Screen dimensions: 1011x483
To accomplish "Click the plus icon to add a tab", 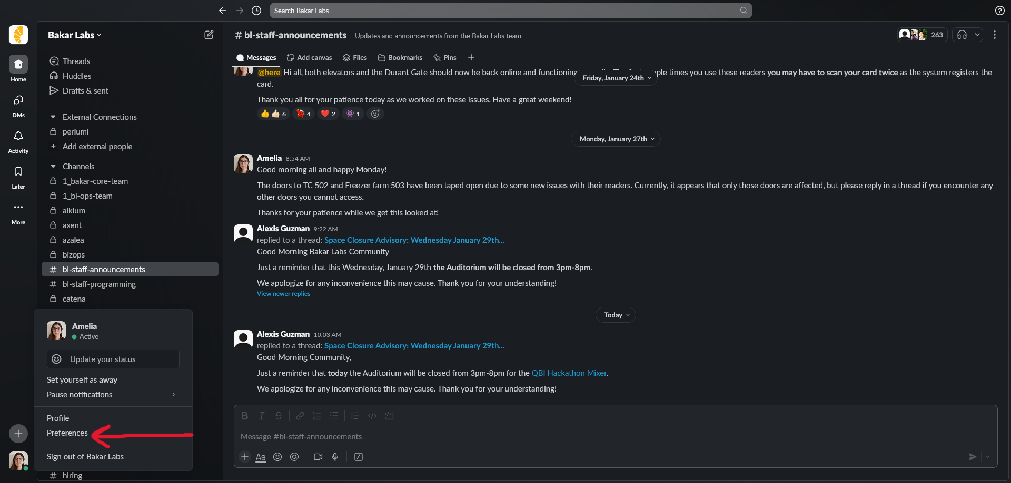I will 471,57.
